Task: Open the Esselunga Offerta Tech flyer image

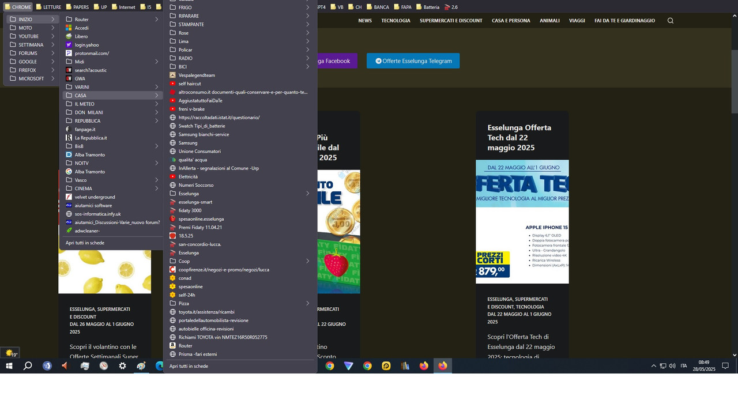Action: pos(522,221)
